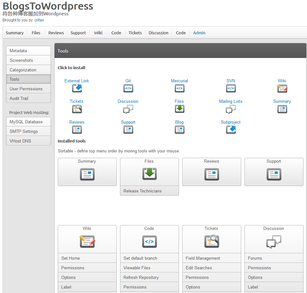The image size is (307, 293).
Task: Go to the Reviews tab
Action: click(x=56, y=33)
